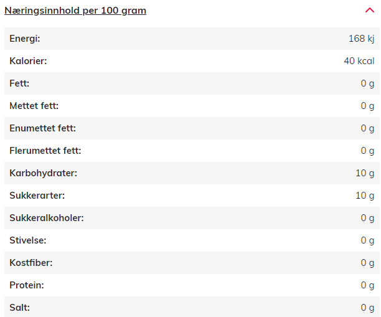Select the Salt row label
The width and height of the screenshot is (381, 317).
point(20,308)
